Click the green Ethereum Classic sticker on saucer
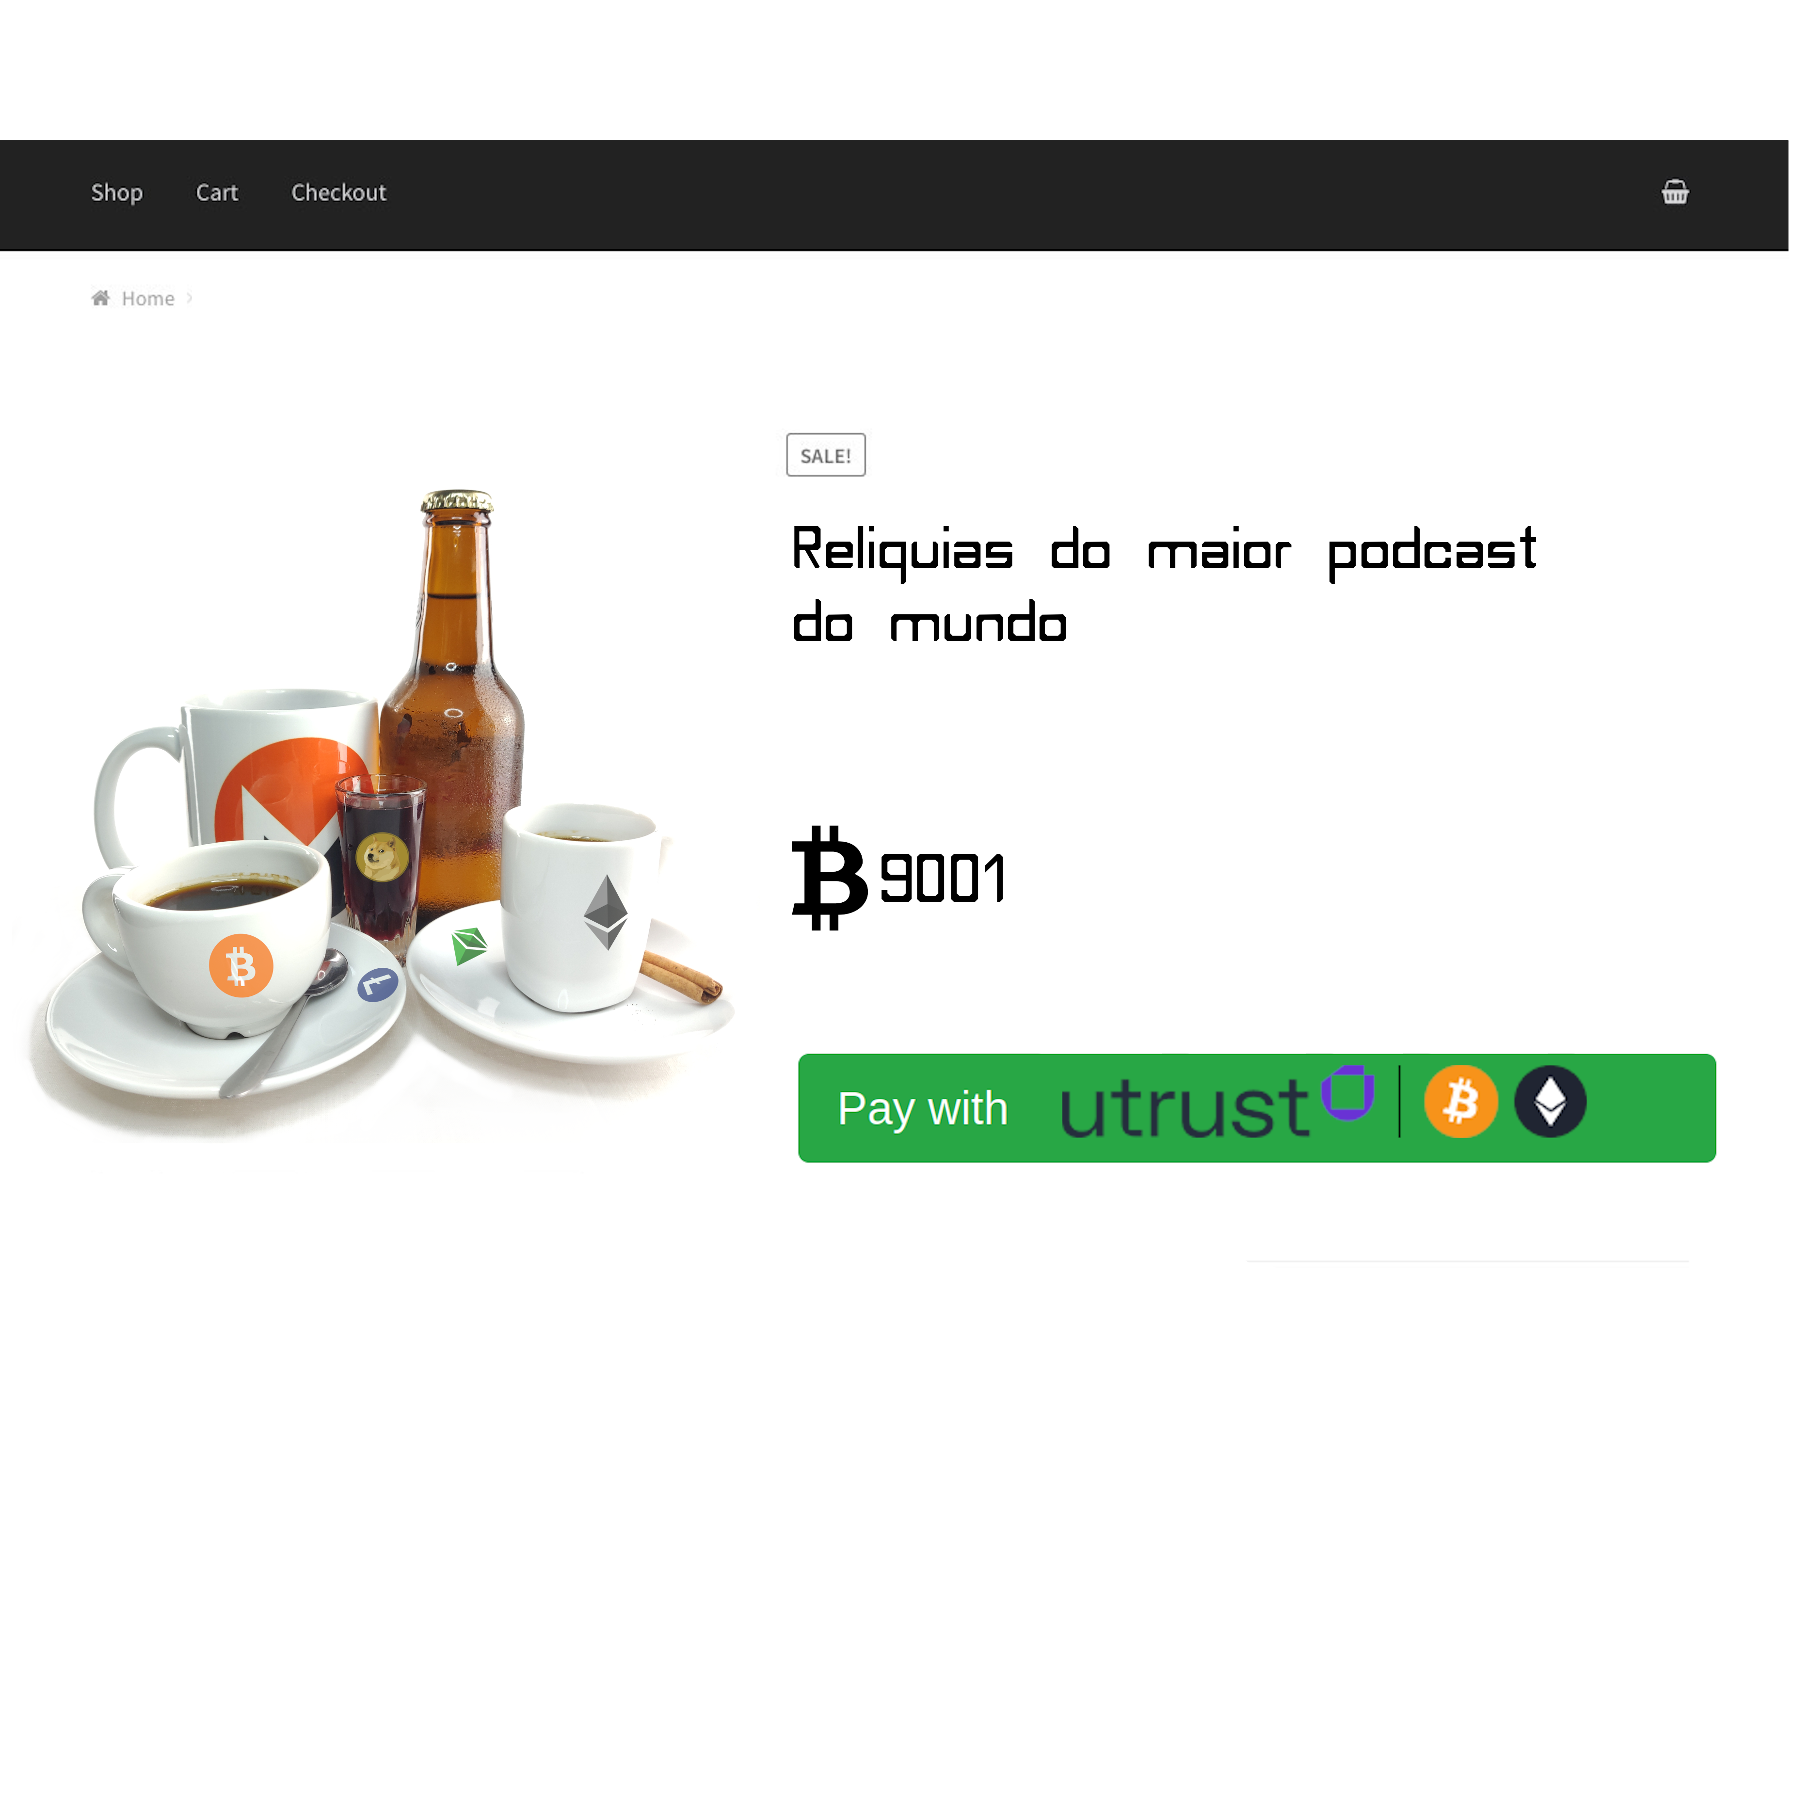The width and height of the screenshot is (1794, 1794). tap(469, 945)
